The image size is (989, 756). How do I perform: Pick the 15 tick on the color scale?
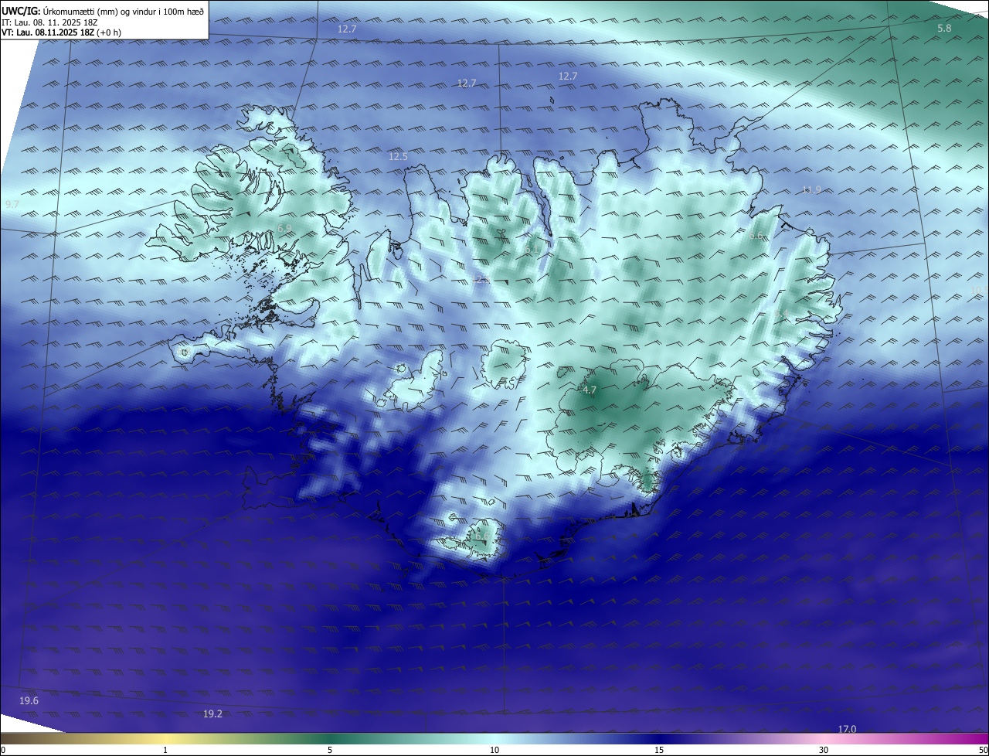click(x=659, y=750)
